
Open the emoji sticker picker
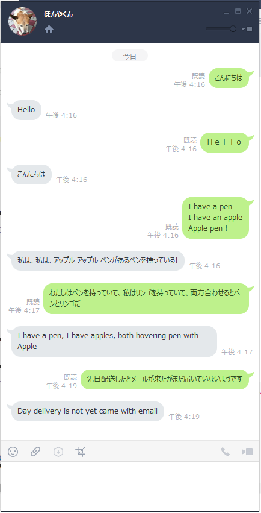pos(13,452)
